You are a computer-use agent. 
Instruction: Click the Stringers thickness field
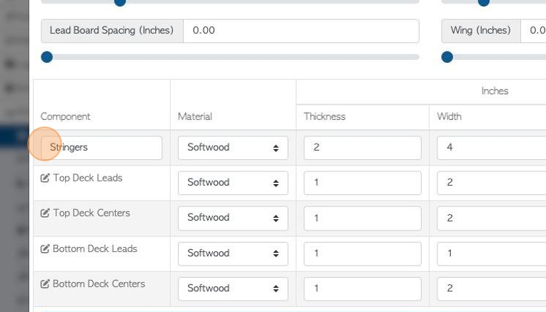pos(362,148)
